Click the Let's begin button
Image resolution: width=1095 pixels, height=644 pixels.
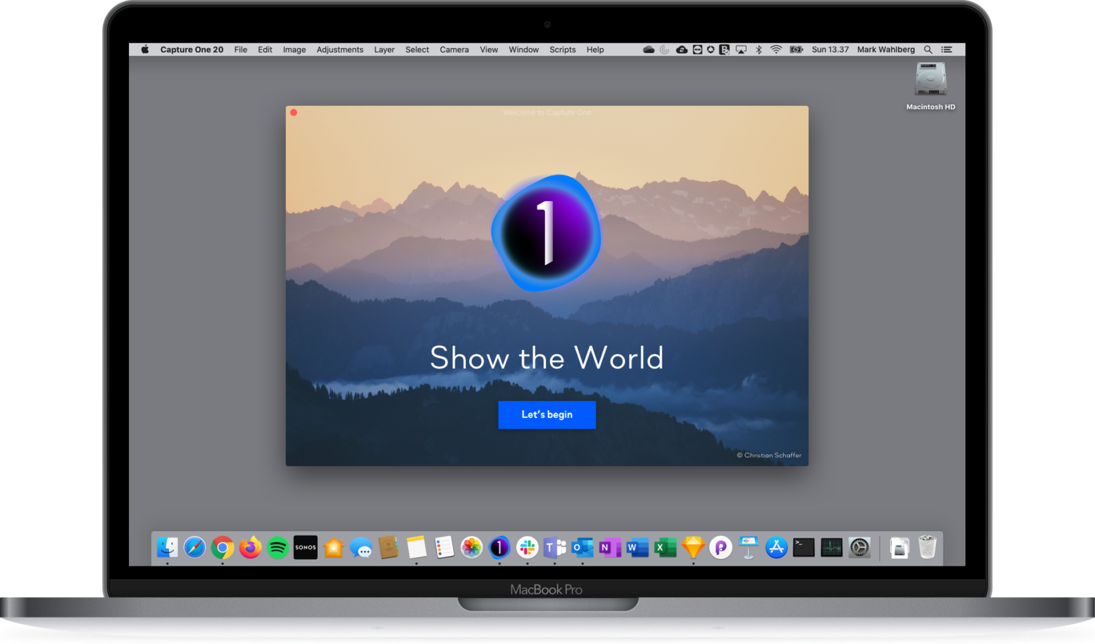pos(547,415)
